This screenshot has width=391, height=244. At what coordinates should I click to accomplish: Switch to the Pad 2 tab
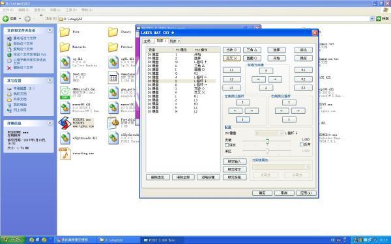(x=175, y=41)
